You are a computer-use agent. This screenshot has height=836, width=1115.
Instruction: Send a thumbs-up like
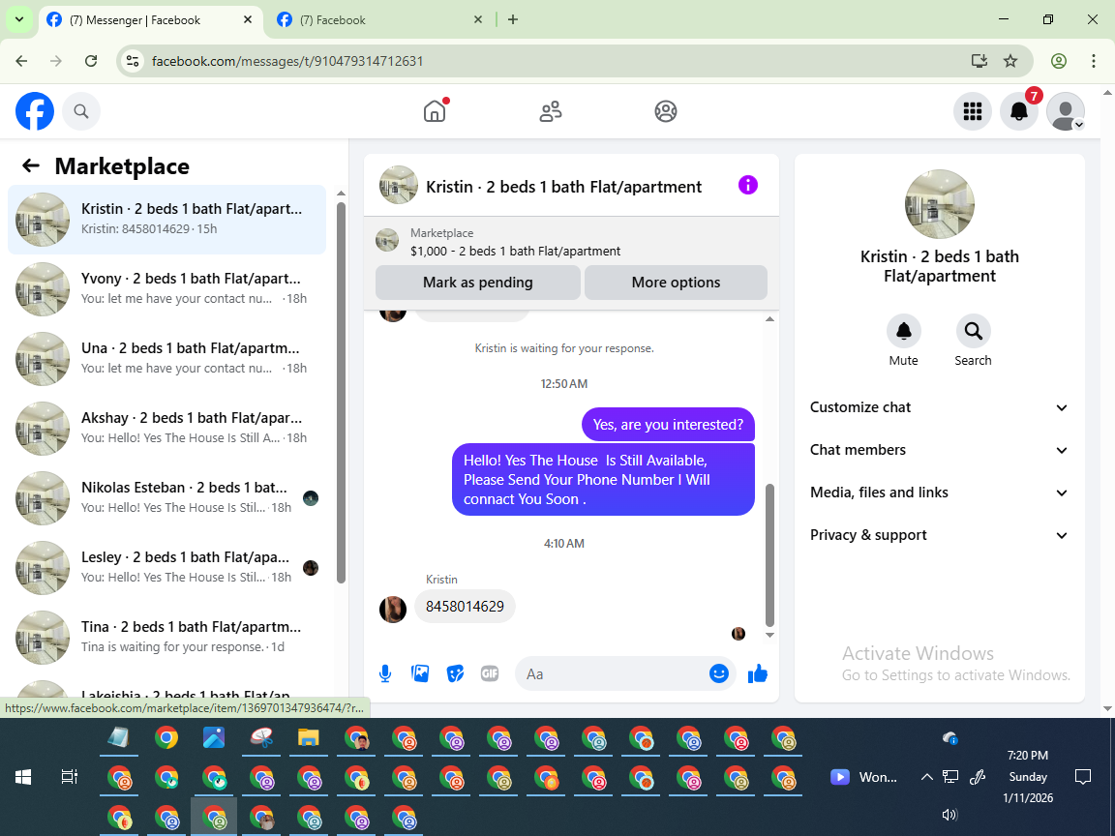[x=758, y=673]
